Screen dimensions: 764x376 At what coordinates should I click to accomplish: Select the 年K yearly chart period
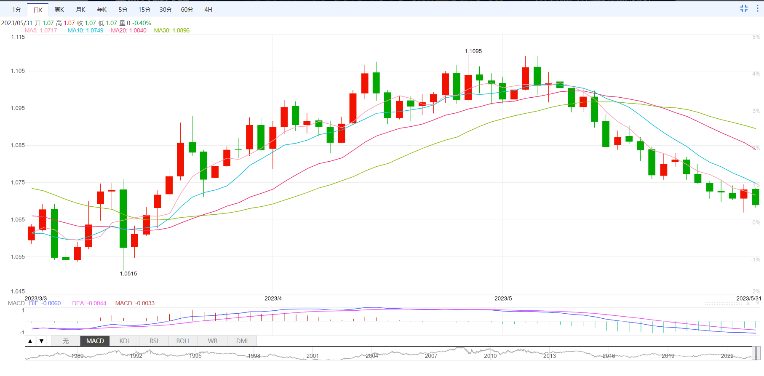[x=102, y=10]
